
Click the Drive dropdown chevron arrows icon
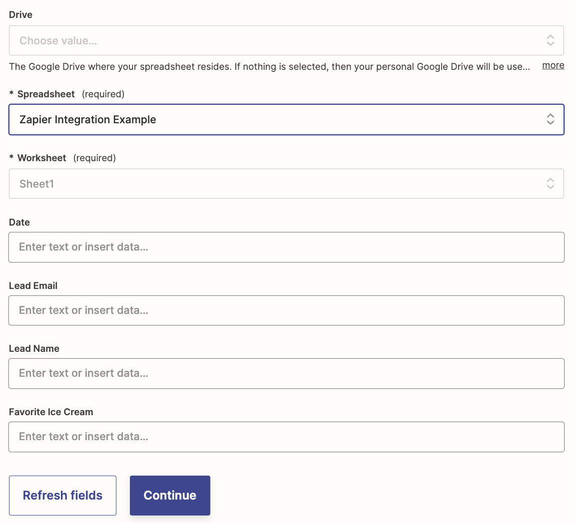point(550,40)
